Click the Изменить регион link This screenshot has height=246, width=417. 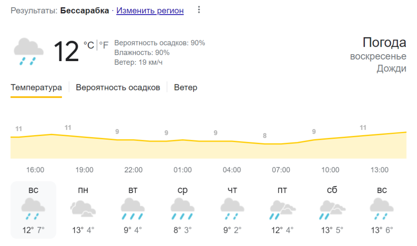pyautogui.click(x=150, y=11)
